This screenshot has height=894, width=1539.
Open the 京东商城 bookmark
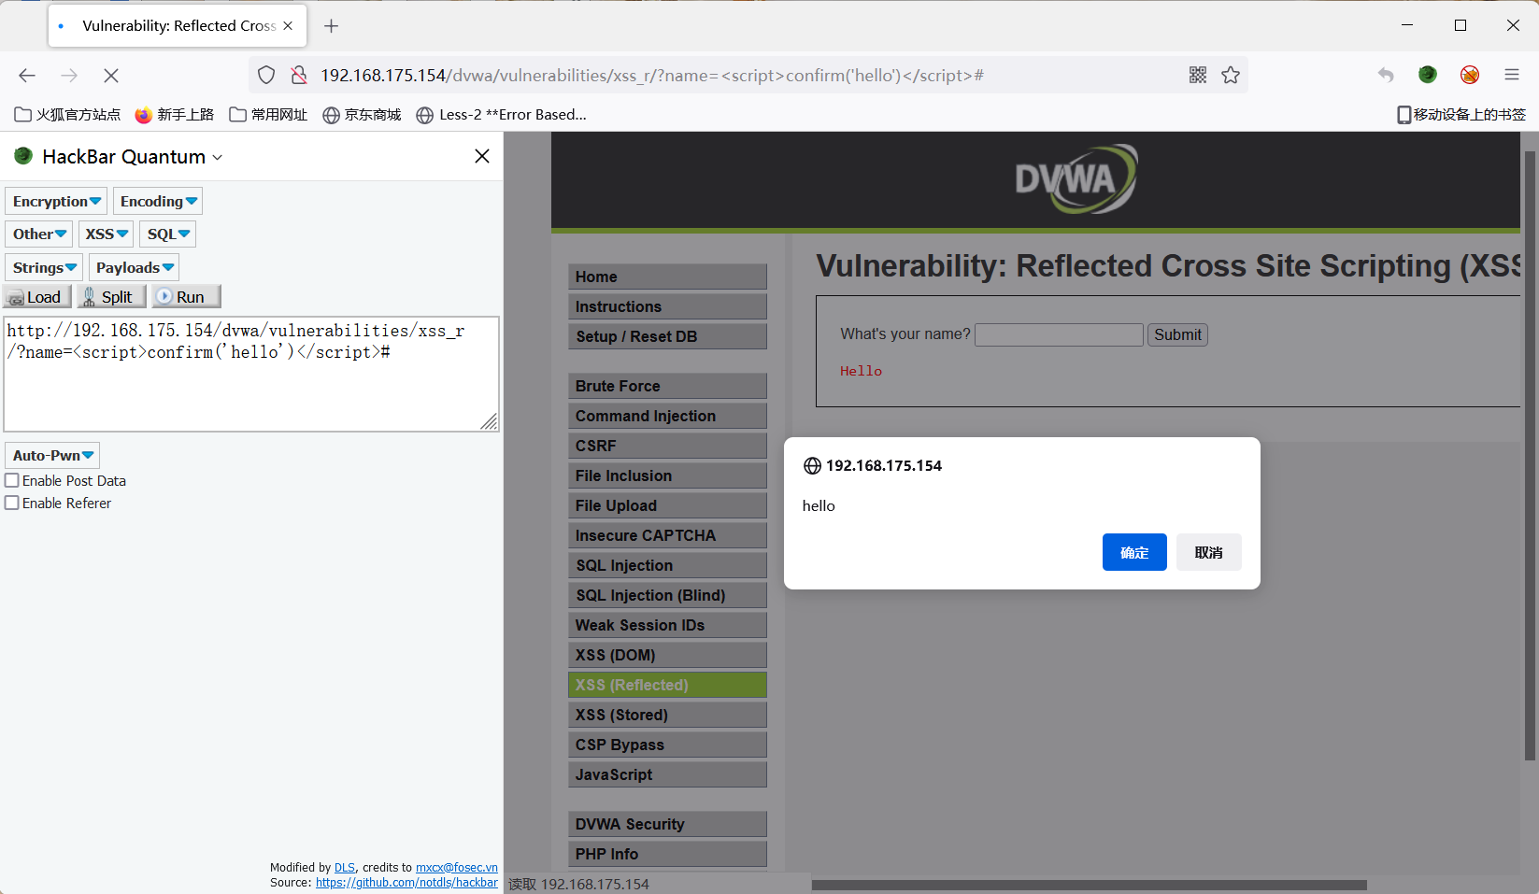(362, 115)
